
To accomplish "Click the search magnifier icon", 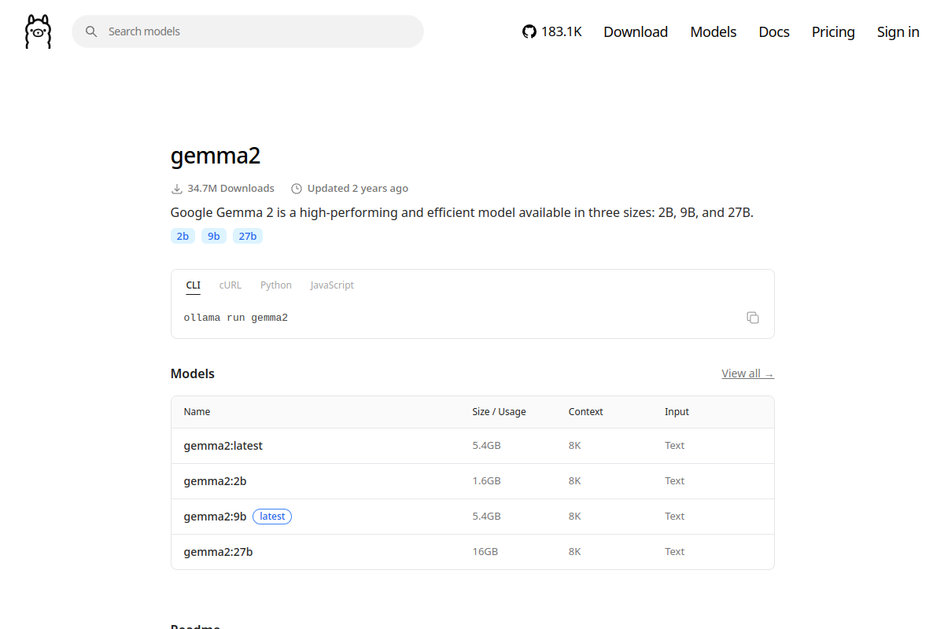I will (91, 31).
